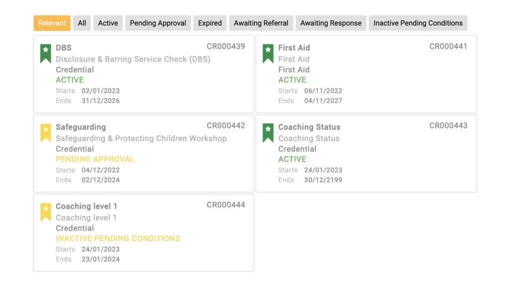This screenshot has height=287, width=511.
Task: Open credential reference CR000441
Action: (x=448, y=46)
